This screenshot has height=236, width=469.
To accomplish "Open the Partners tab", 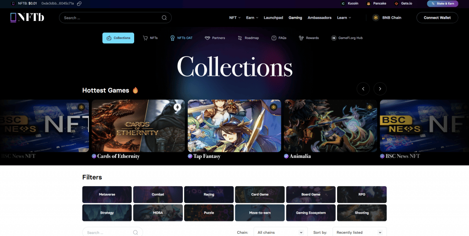I will click(x=215, y=38).
